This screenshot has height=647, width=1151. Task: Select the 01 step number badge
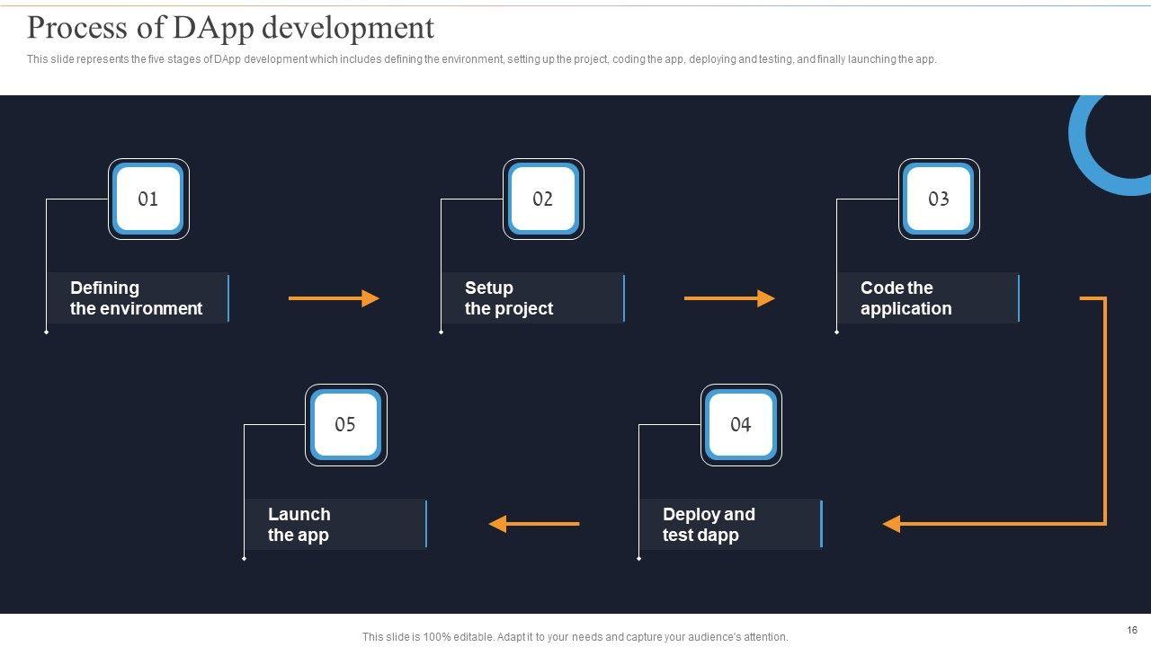[x=148, y=199]
